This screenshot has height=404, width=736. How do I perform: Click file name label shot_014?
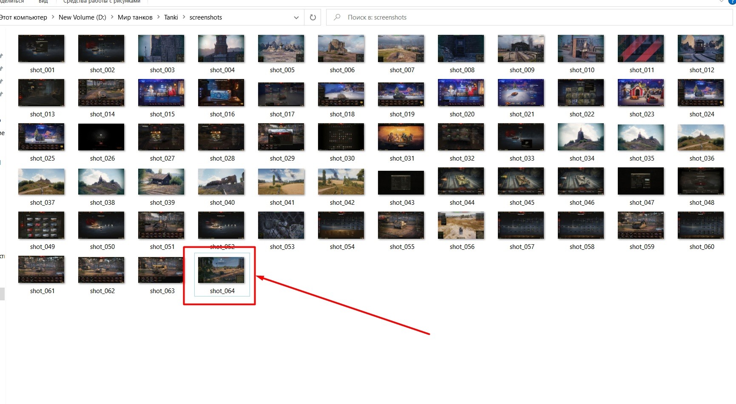click(102, 114)
